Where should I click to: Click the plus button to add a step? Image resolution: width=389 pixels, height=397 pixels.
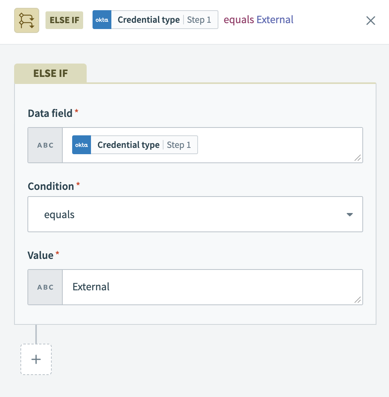click(x=36, y=359)
